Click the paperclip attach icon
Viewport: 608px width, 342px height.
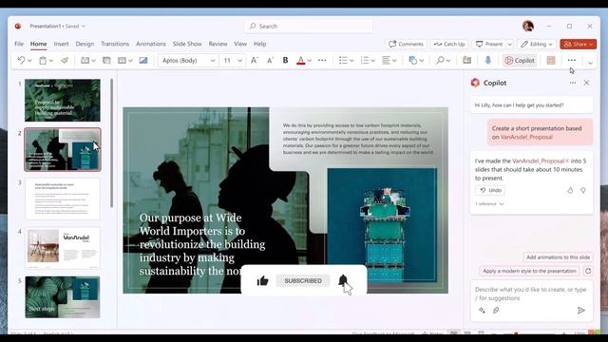(496, 311)
